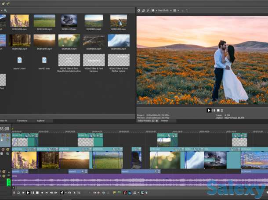The image size is (268, 200).
Task: Switch to the Transitions tab
Action: tap(22, 121)
